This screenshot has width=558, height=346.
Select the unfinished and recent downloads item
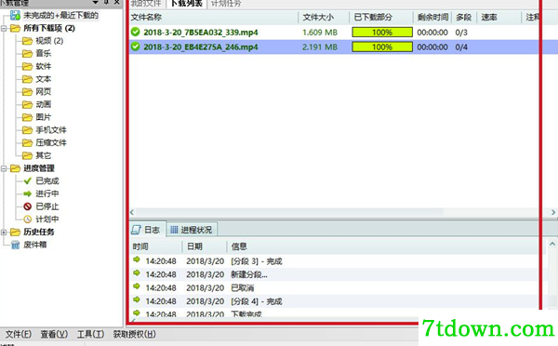[60, 15]
